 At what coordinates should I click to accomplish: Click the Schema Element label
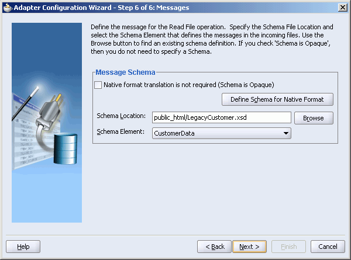121,131
